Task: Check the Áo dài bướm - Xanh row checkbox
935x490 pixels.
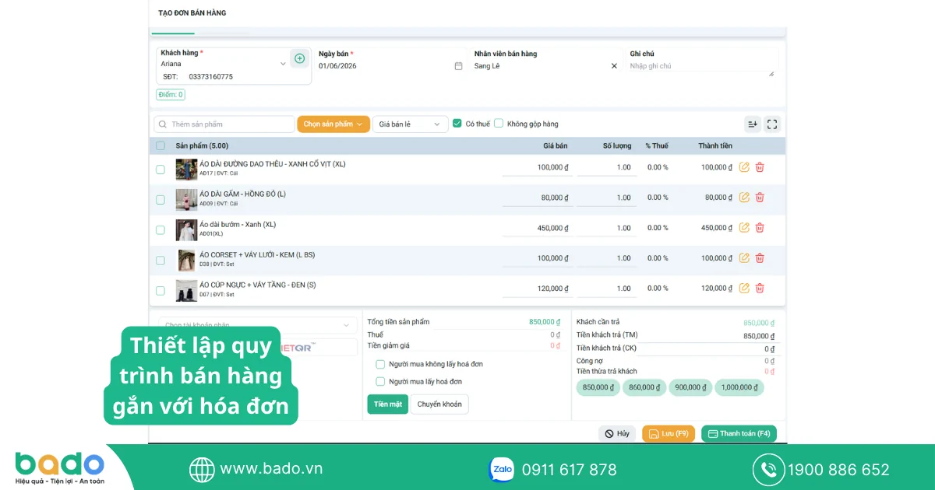Action: pos(161,230)
